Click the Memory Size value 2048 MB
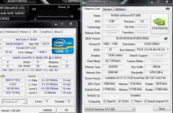 (113, 72)
